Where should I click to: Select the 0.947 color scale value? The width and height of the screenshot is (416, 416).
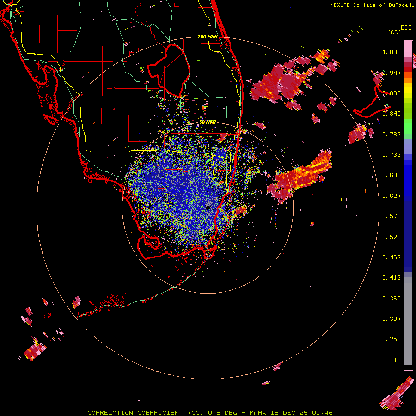point(392,73)
